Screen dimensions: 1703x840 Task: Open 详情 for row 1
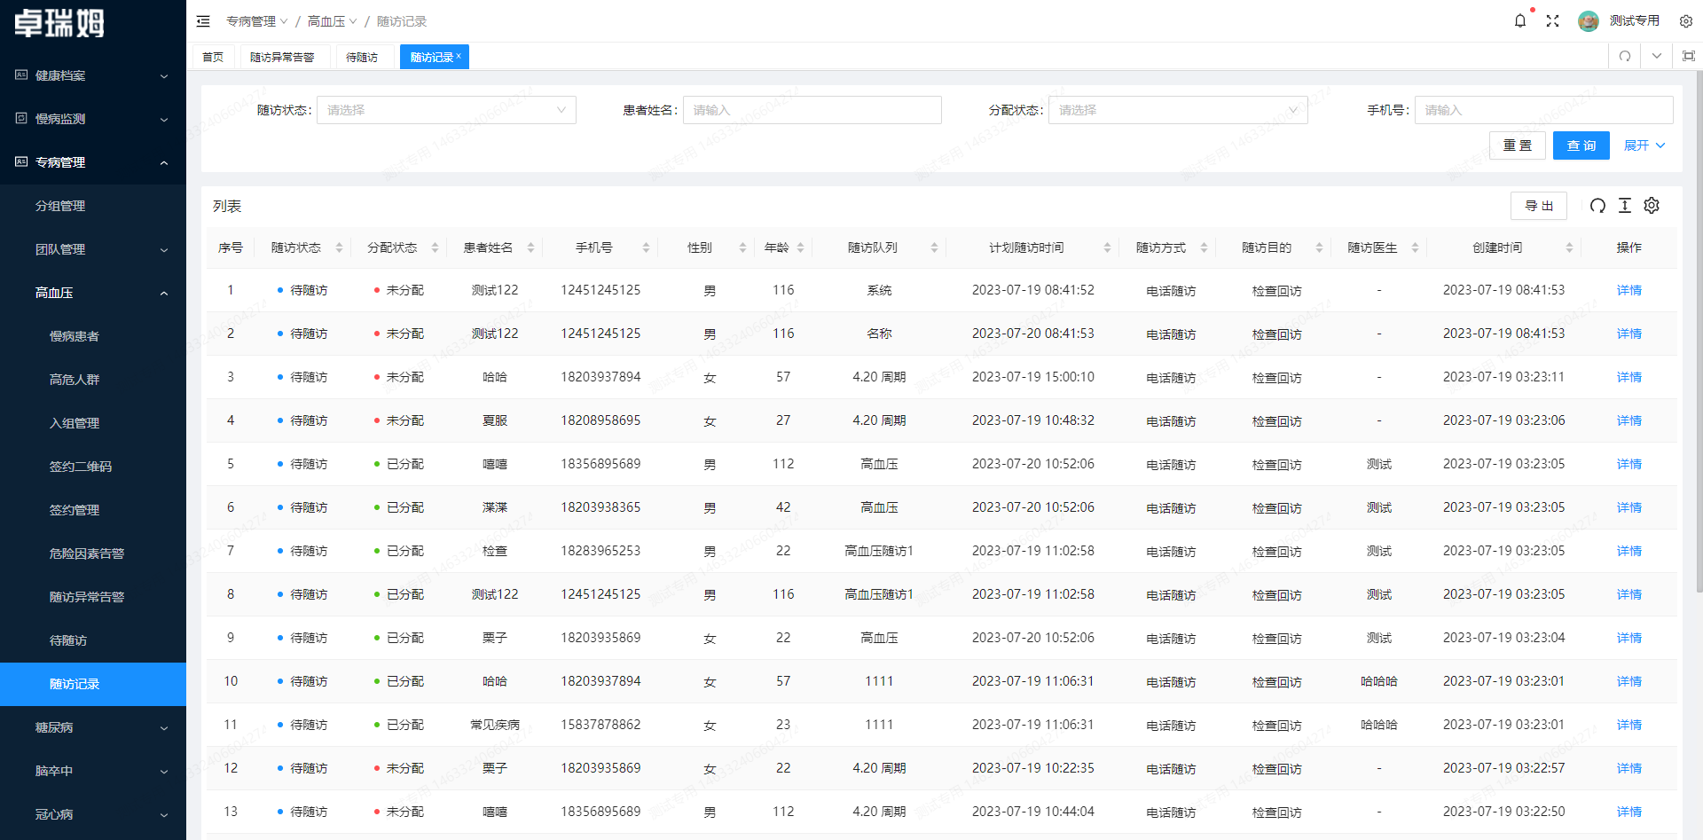(x=1628, y=290)
